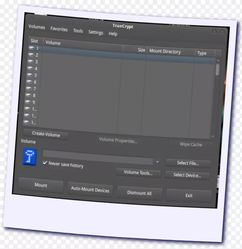Select drive icon for slot 3
The width and height of the screenshot is (242, 249).
point(31,61)
